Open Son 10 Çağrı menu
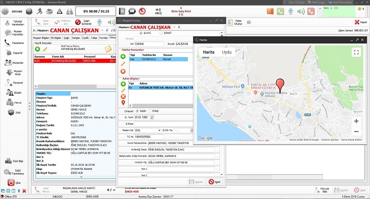 [x=295, y=2]
